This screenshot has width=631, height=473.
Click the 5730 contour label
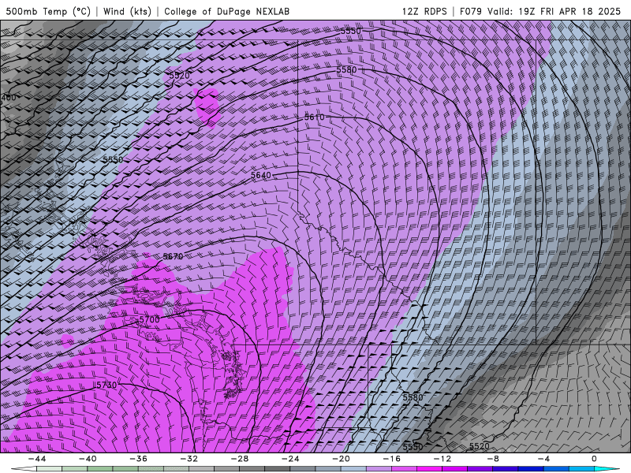(x=106, y=385)
